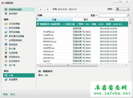133x98 pixels.
Task: Click the 防火墙 icon
Action: 6,49
